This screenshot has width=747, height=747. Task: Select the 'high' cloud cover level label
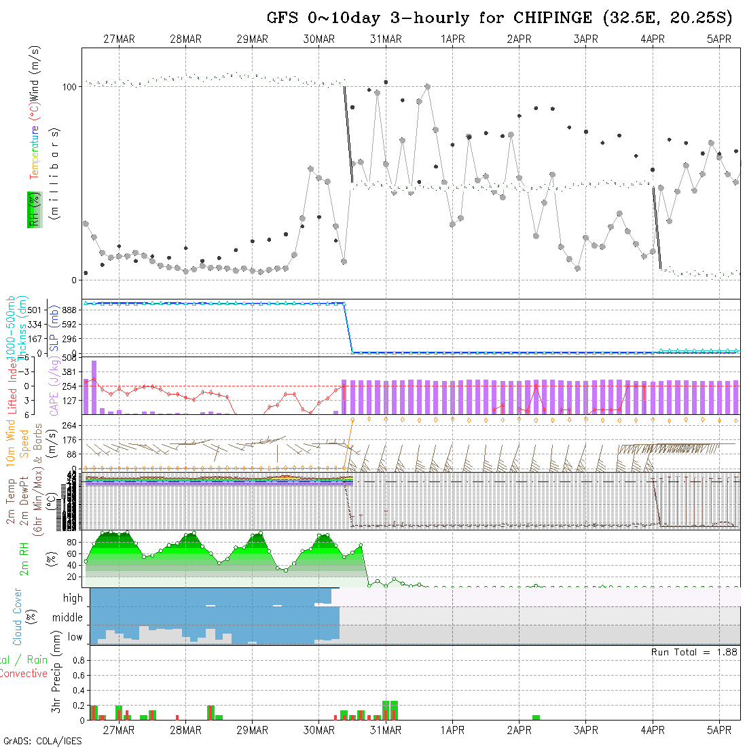click(x=73, y=598)
